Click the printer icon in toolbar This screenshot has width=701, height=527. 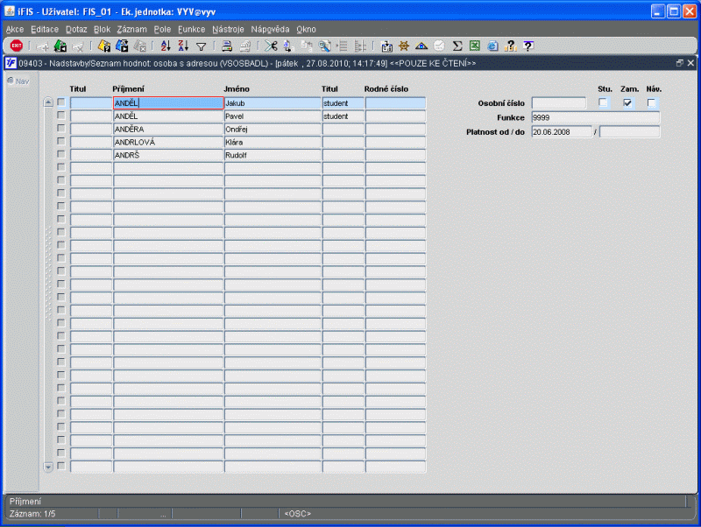[x=227, y=46]
